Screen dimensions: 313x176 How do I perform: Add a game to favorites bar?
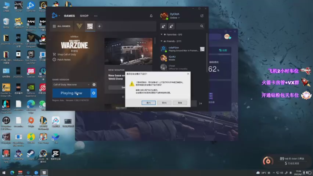99,26
